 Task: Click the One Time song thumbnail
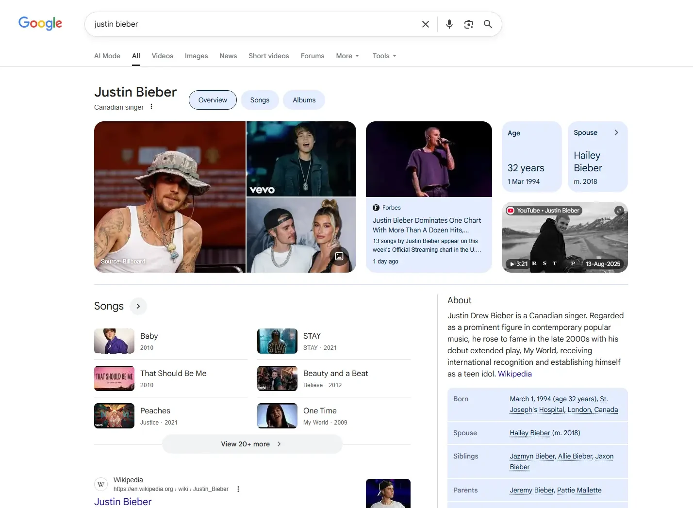(x=277, y=416)
